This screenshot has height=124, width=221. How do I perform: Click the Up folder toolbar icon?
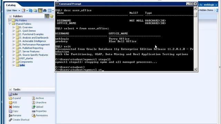pos(35,10)
